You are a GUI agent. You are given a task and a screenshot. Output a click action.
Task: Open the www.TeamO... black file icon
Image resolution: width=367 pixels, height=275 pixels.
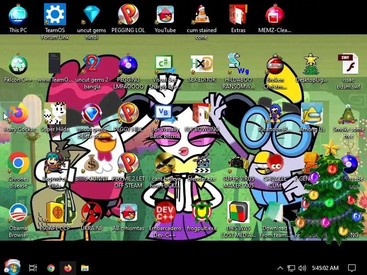(x=54, y=63)
